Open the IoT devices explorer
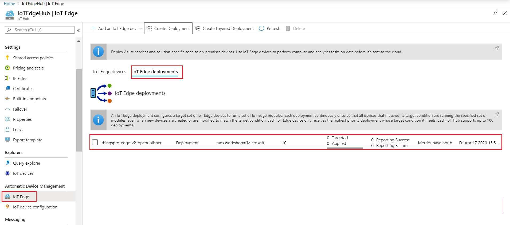The image size is (510, 225). tap(23, 173)
